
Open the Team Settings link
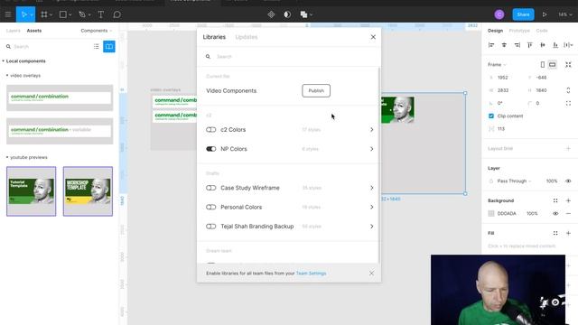click(x=311, y=274)
